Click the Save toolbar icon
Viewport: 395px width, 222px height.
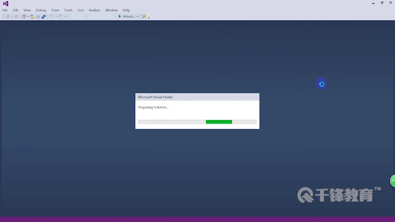[38, 17]
